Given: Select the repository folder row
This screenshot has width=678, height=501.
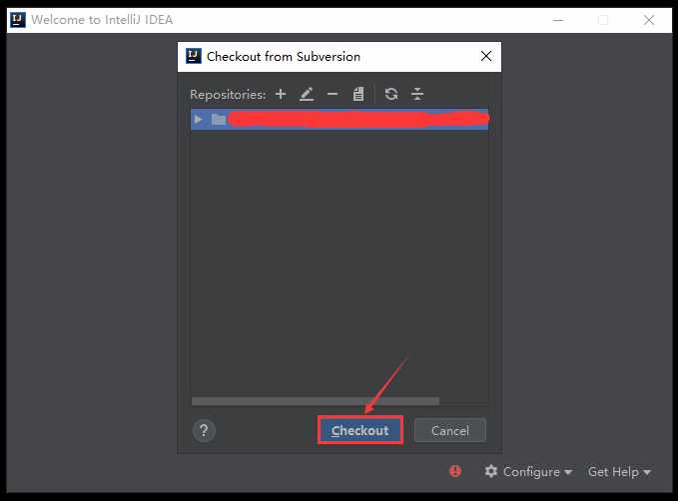Looking at the screenshot, I should 339,119.
